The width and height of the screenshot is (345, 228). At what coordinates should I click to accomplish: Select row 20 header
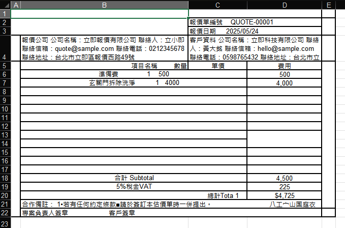[5, 195]
